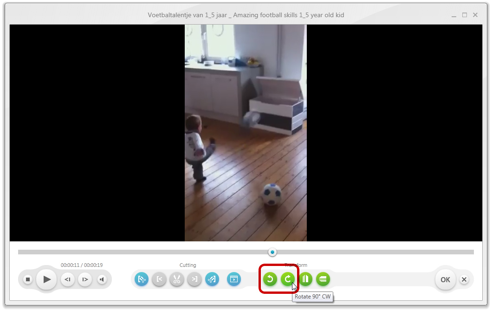
Task: Cut the selection with the scissors icon
Action: [x=177, y=279]
